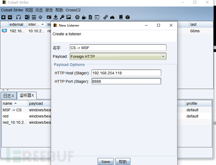Open downloaded files icon
216x165 pixels.
[56, 17]
